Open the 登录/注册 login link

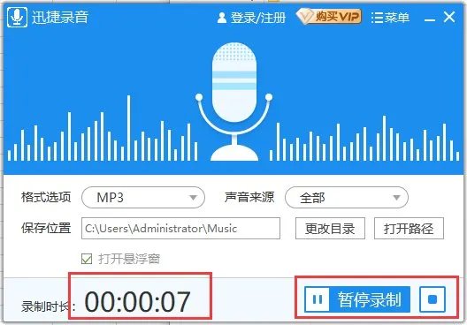pos(251,18)
